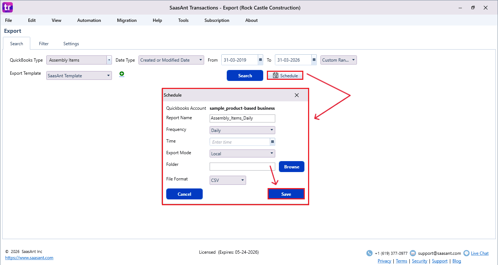Screen dimensions: 498x265
Task: Open the File Format CSV dropdown
Action: (x=242, y=180)
